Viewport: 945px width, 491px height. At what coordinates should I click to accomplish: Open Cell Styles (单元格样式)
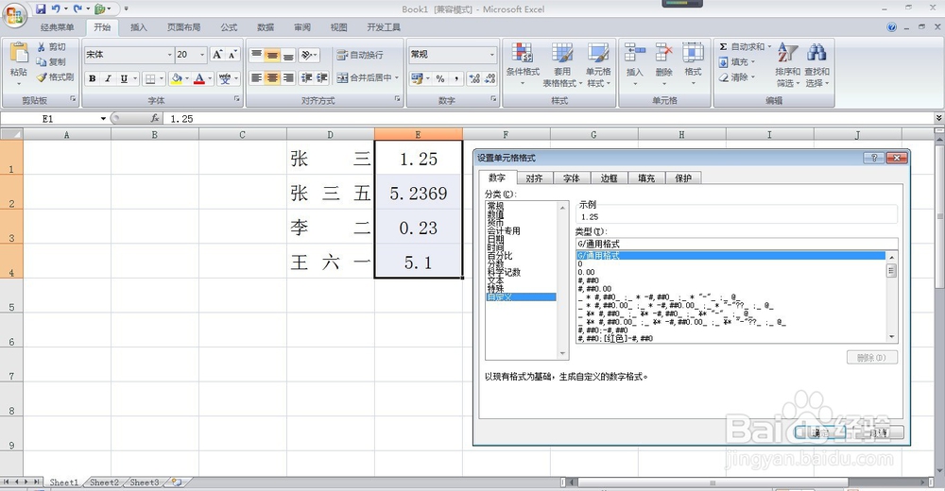(598, 64)
